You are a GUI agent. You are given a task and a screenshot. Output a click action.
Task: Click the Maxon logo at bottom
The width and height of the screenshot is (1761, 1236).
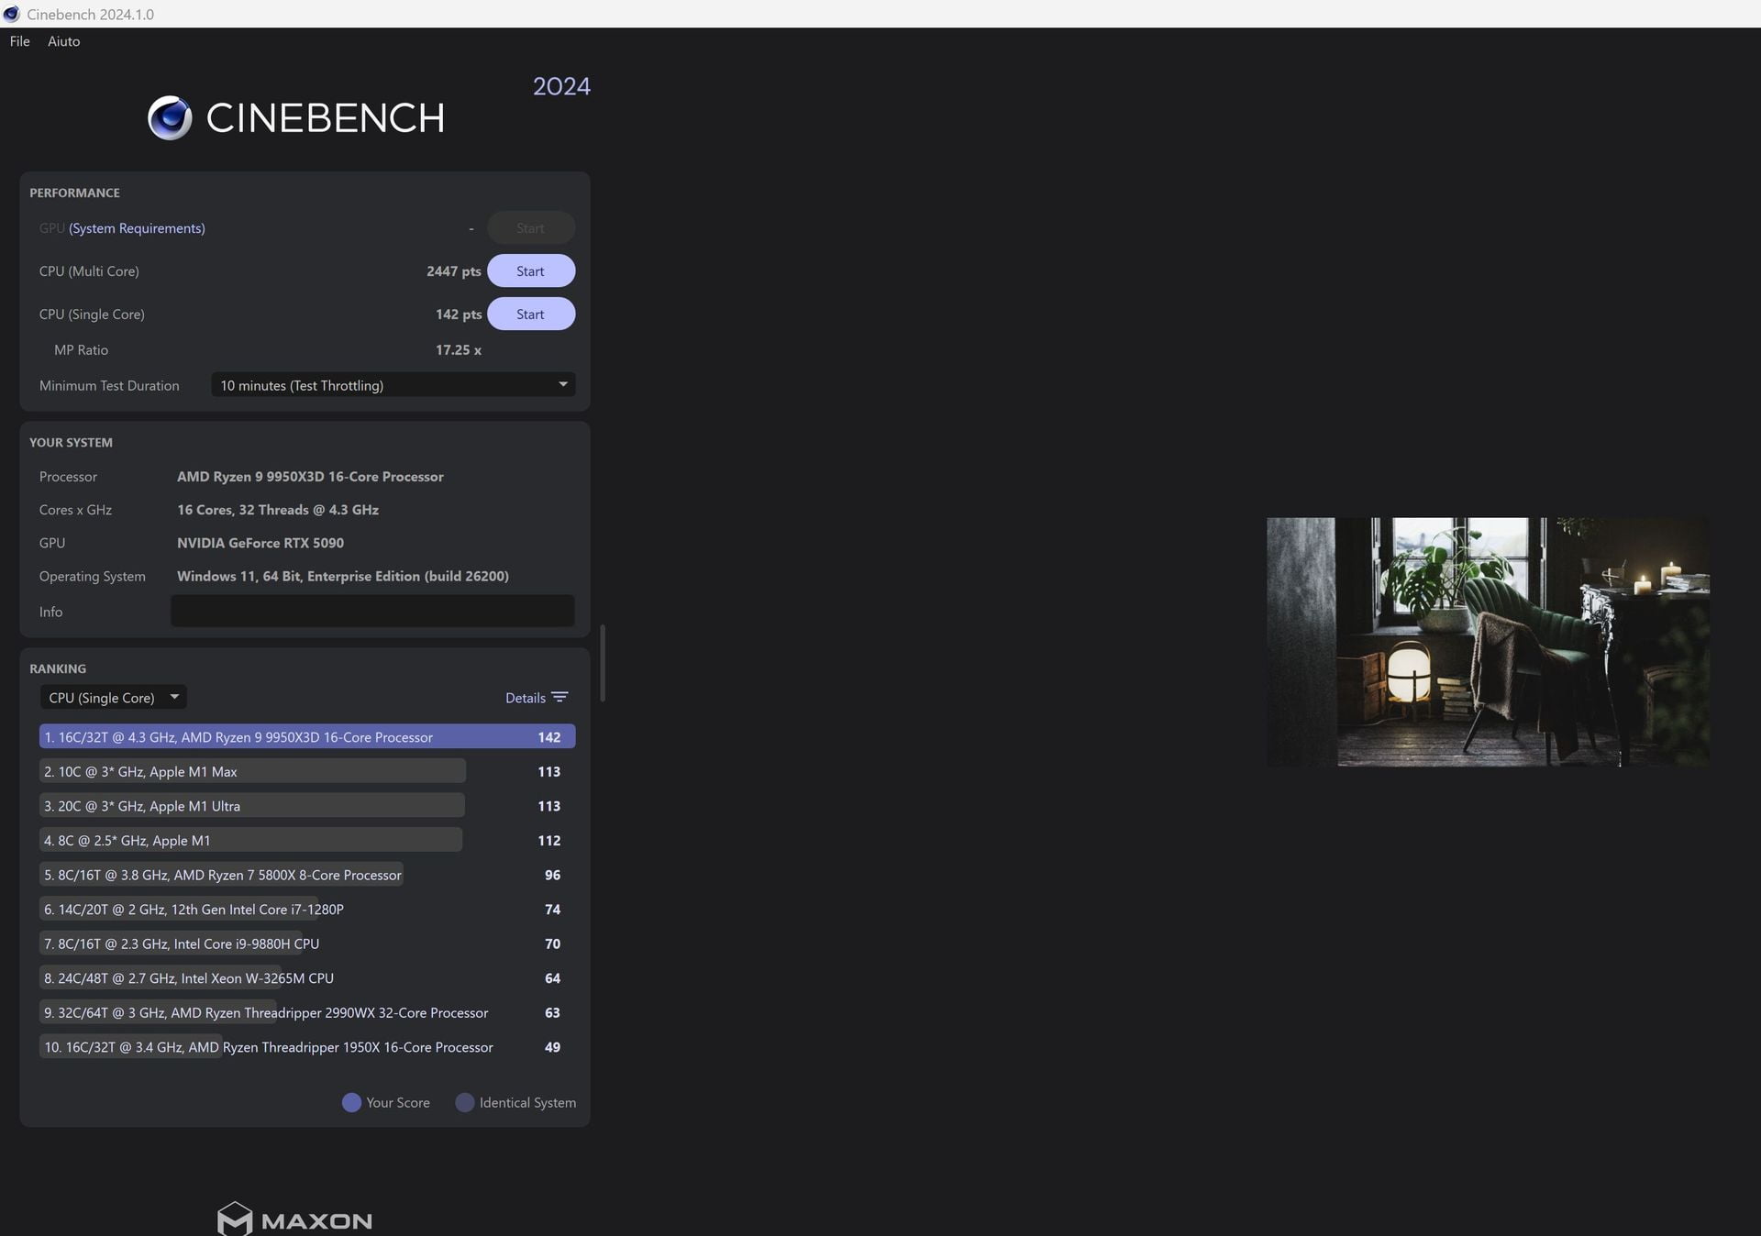click(294, 1219)
